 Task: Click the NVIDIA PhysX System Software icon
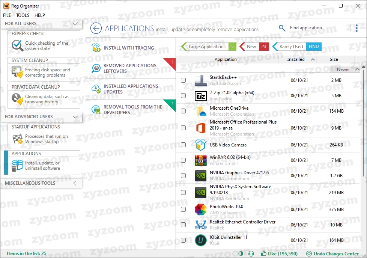point(201,193)
